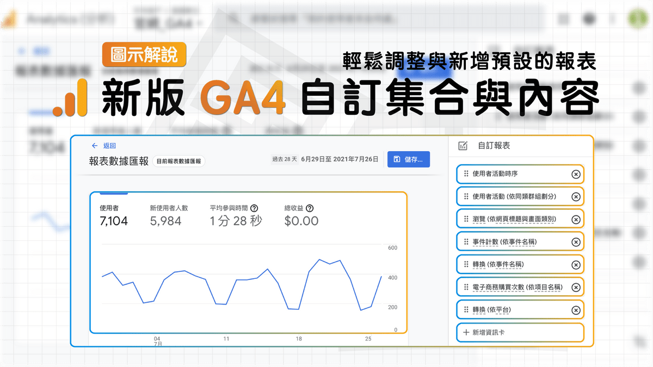
Task: Click drag handle of 轉換 (依事件名稱)
Action: coord(466,265)
